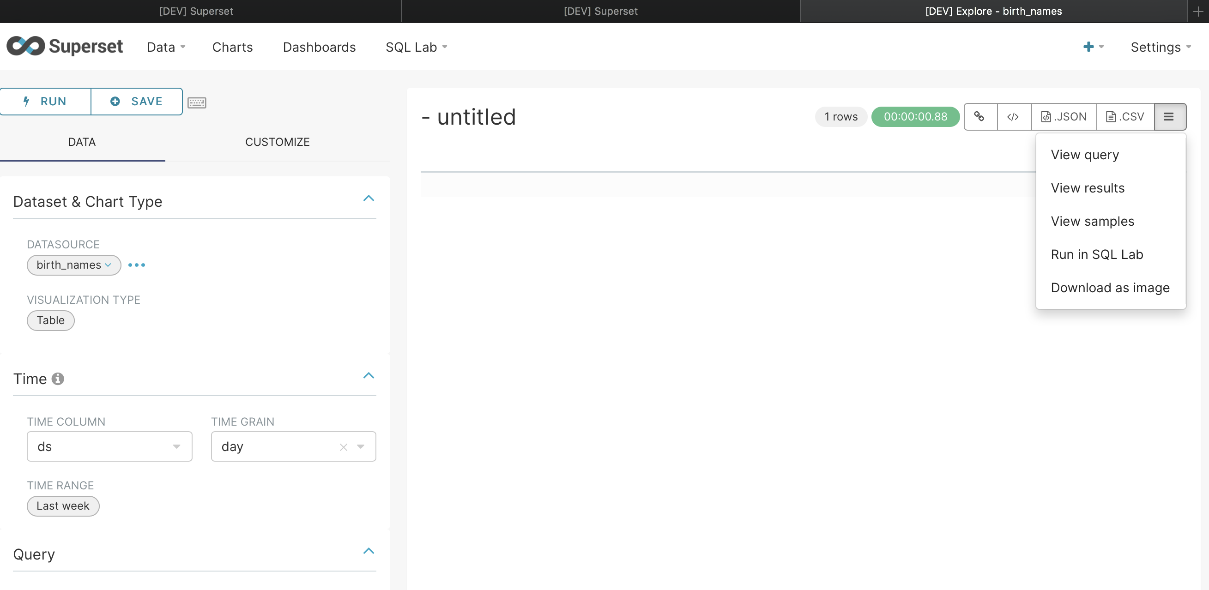Screen dimensions: 1209x590
Task: Switch to the CUSTOMIZE tab
Action: (x=277, y=142)
